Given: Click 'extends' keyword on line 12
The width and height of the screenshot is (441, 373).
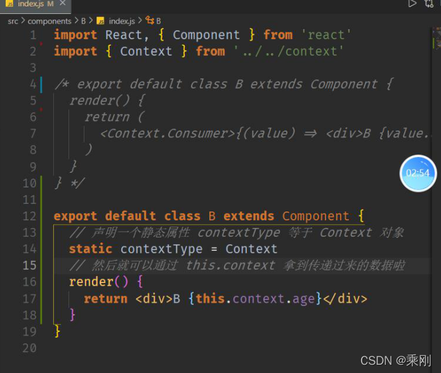Looking at the screenshot, I should click(x=249, y=217).
